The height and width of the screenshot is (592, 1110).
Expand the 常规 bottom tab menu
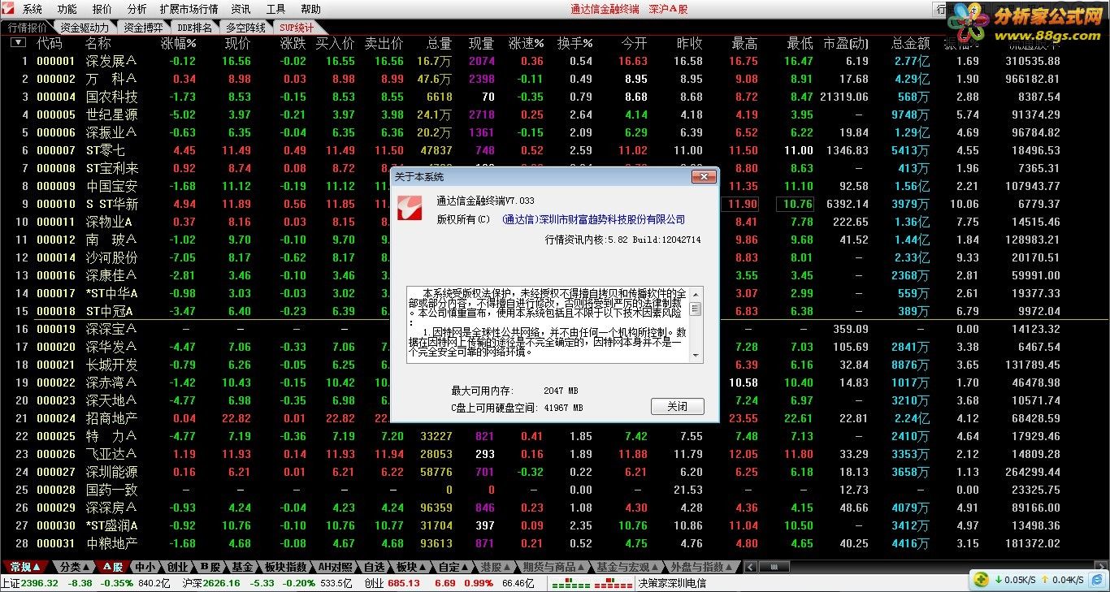pyautogui.click(x=25, y=567)
